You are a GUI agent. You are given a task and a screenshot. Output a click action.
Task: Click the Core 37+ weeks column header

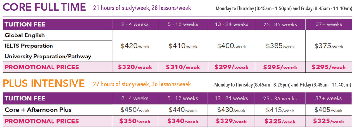pos(329,24)
